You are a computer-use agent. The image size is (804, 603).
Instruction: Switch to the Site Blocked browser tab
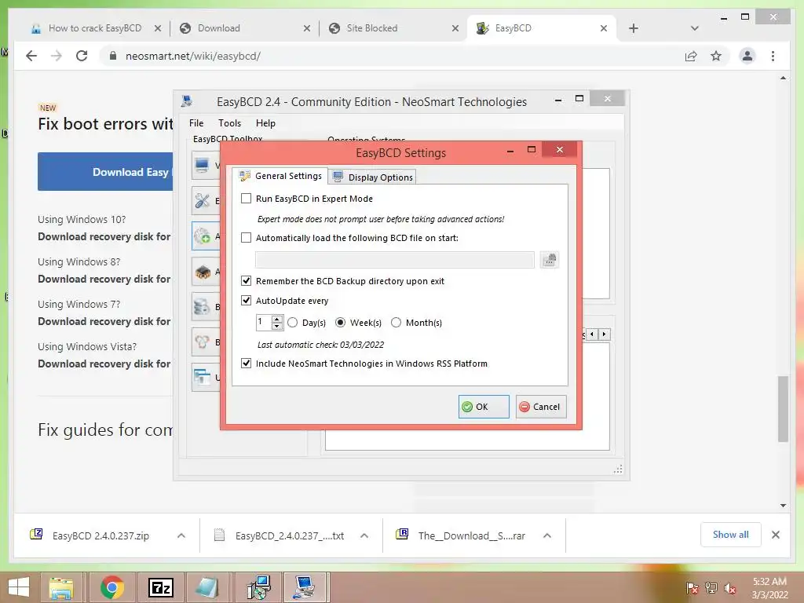(x=393, y=28)
